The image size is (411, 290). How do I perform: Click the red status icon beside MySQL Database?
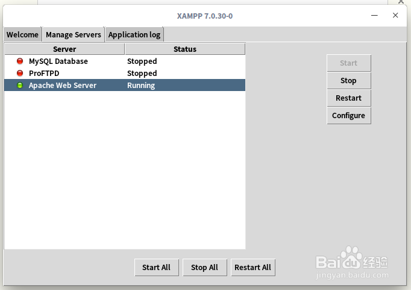click(x=20, y=61)
